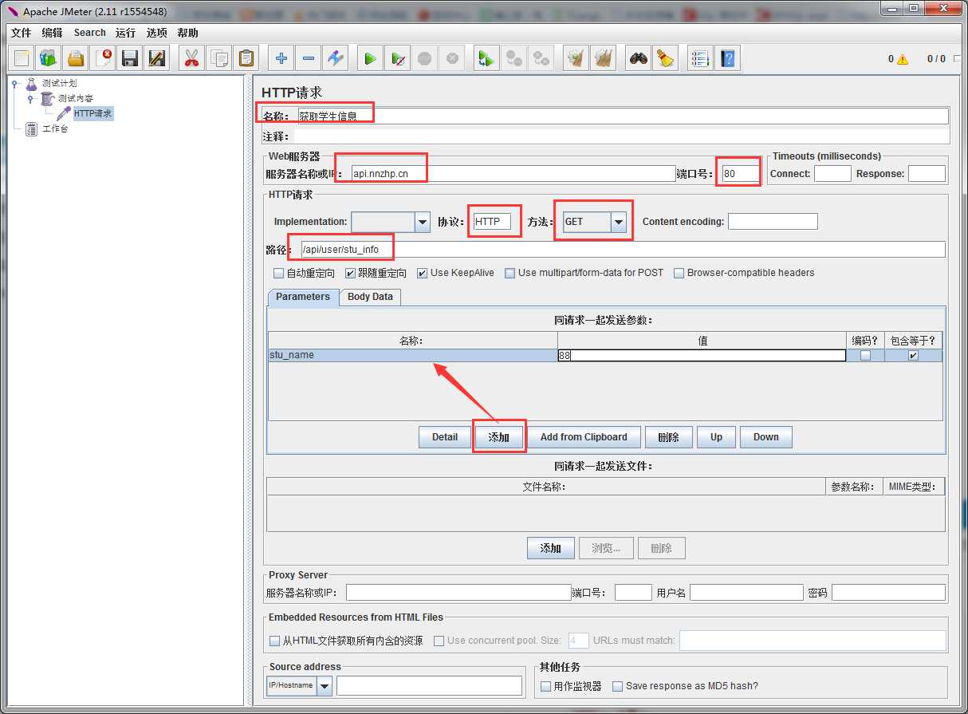Click the Detail button

[445, 437]
